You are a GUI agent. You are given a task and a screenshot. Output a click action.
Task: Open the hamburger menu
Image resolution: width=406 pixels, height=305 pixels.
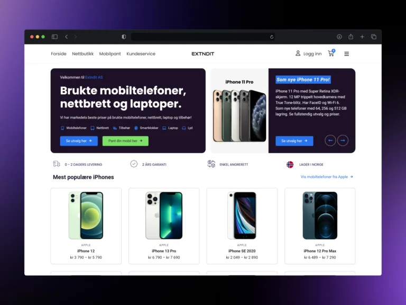click(x=346, y=53)
